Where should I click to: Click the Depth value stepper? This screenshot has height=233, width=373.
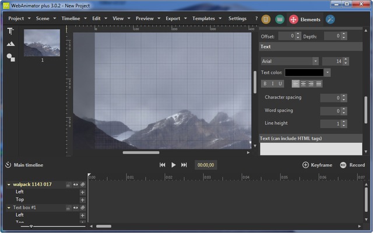[x=344, y=36]
